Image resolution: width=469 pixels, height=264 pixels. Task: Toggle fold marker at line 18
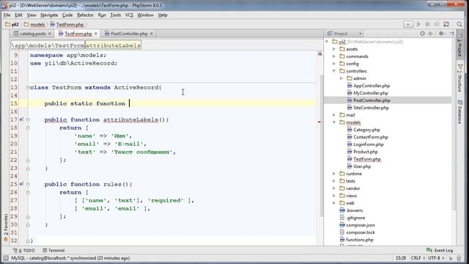(28, 128)
